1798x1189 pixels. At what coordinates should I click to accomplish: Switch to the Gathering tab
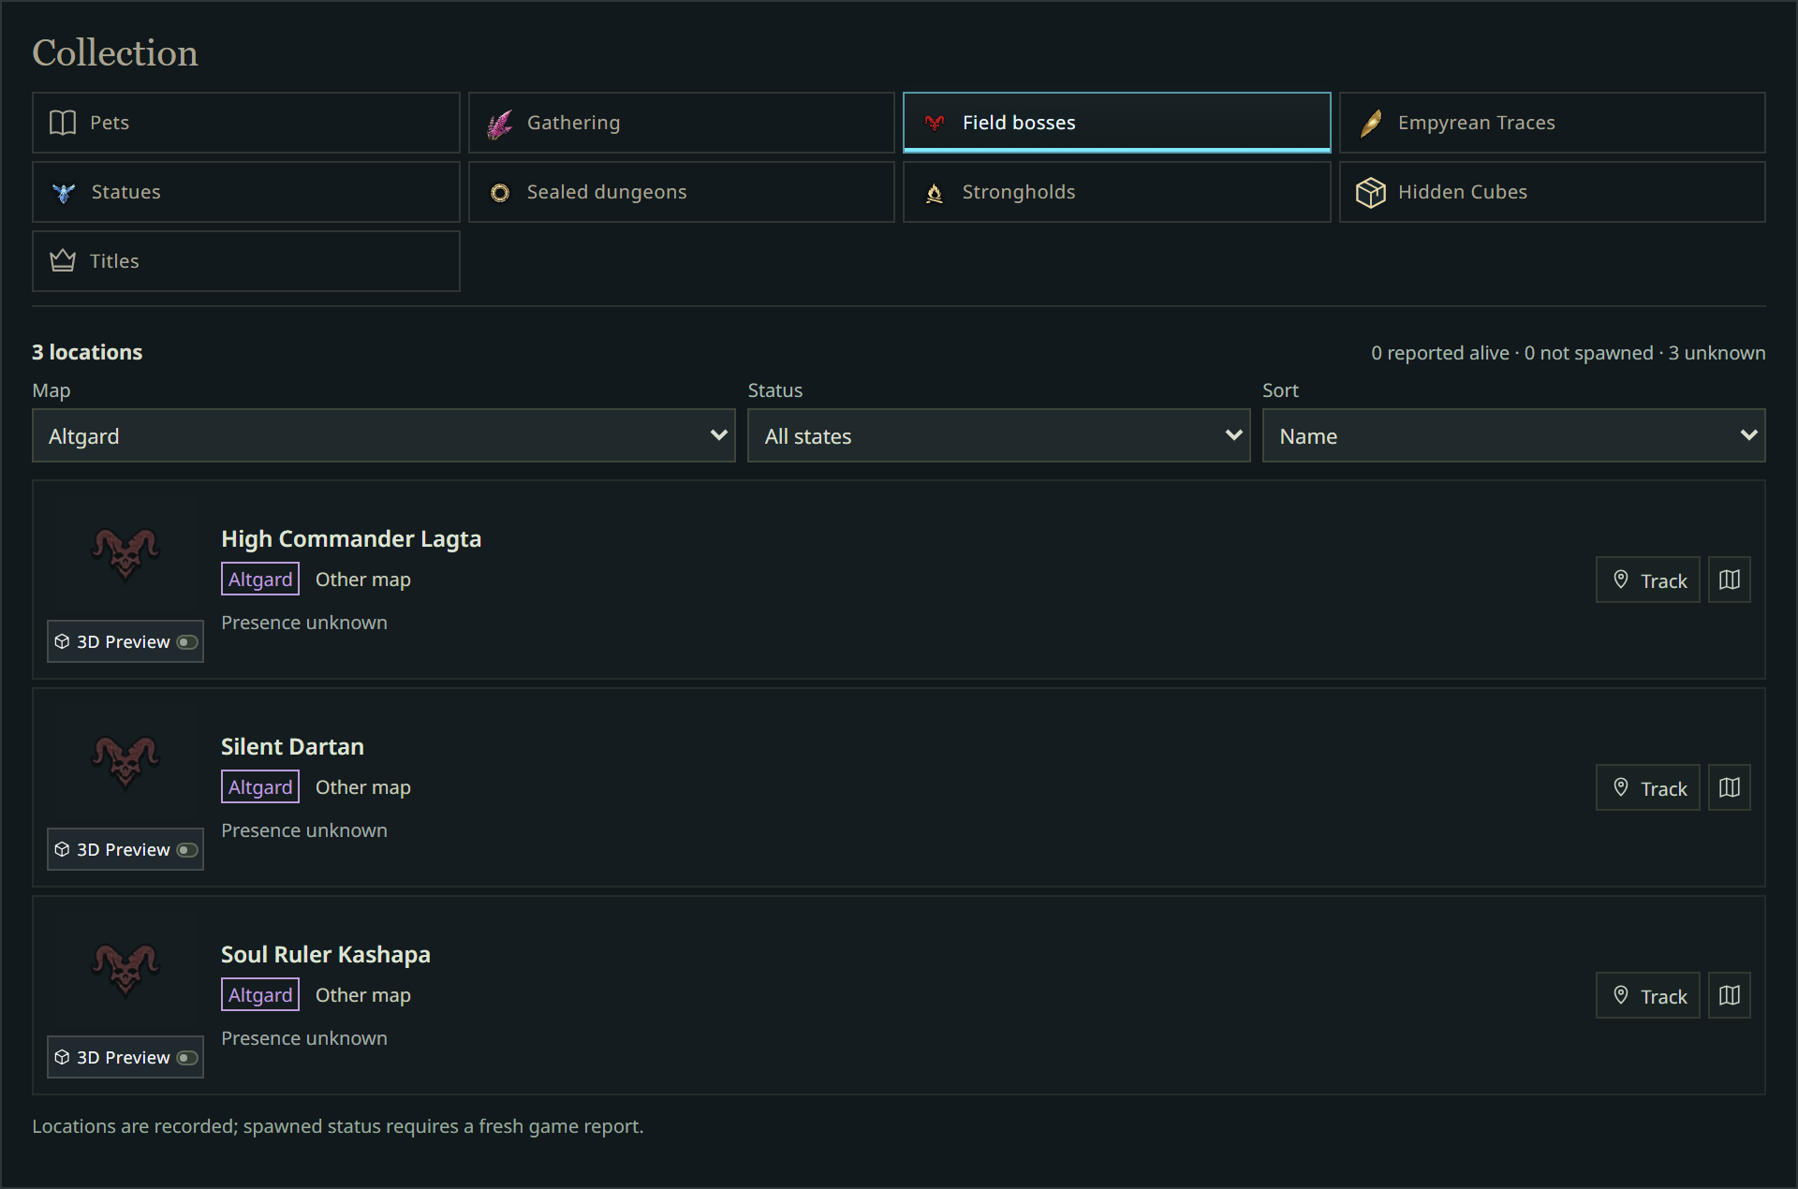(x=682, y=123)
